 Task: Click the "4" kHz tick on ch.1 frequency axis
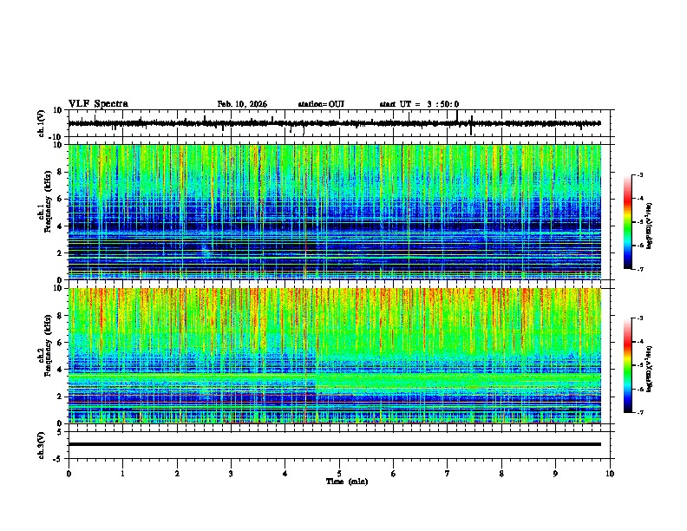click(x=61, y=226)
